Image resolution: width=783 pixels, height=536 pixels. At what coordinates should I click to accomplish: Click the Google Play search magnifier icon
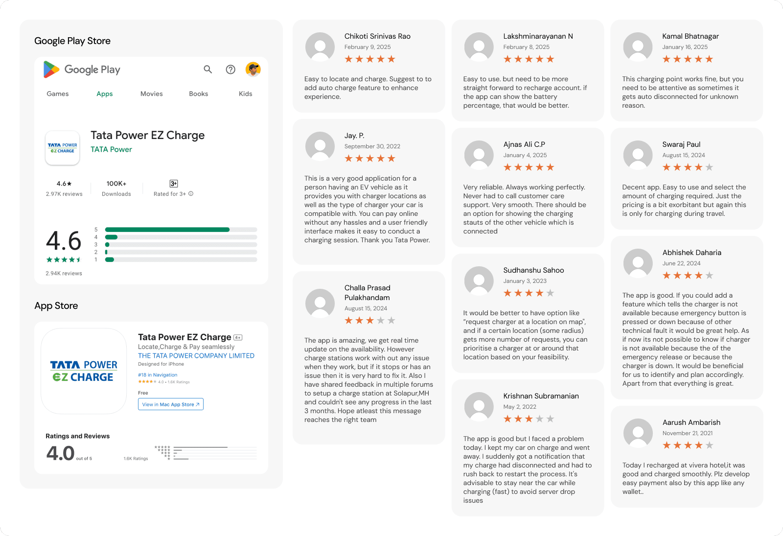point(208,70)
